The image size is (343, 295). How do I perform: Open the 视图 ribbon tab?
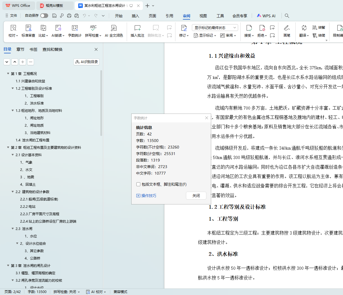click(203, 16)
